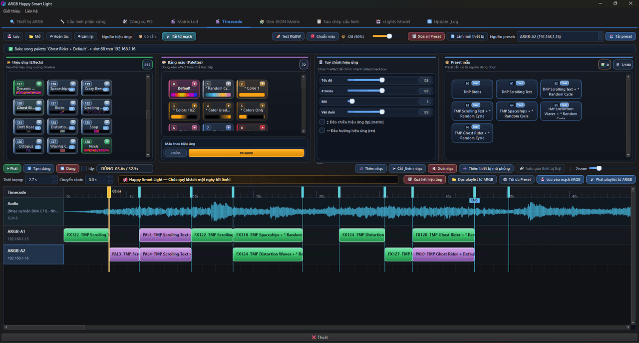Start playback with Phát button
This screenshot has height=343, width=639.
click(x=12, y=169)
